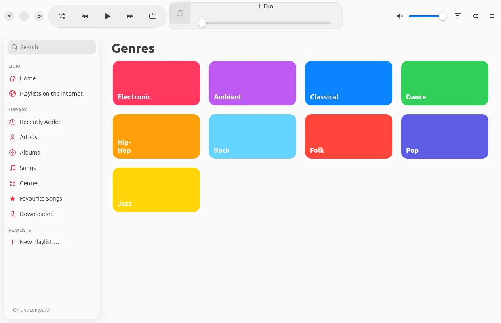Show lyrics panel

[x=458, y=16]
